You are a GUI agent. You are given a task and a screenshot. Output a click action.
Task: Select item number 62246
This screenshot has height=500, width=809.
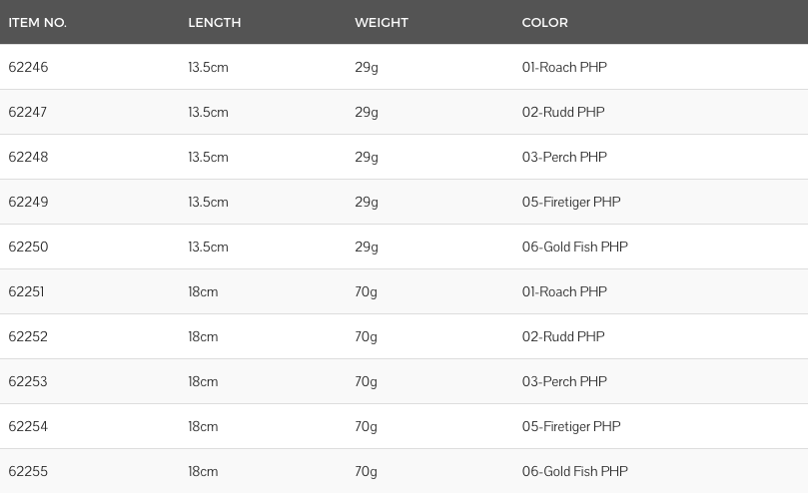[x=28, y=67]
